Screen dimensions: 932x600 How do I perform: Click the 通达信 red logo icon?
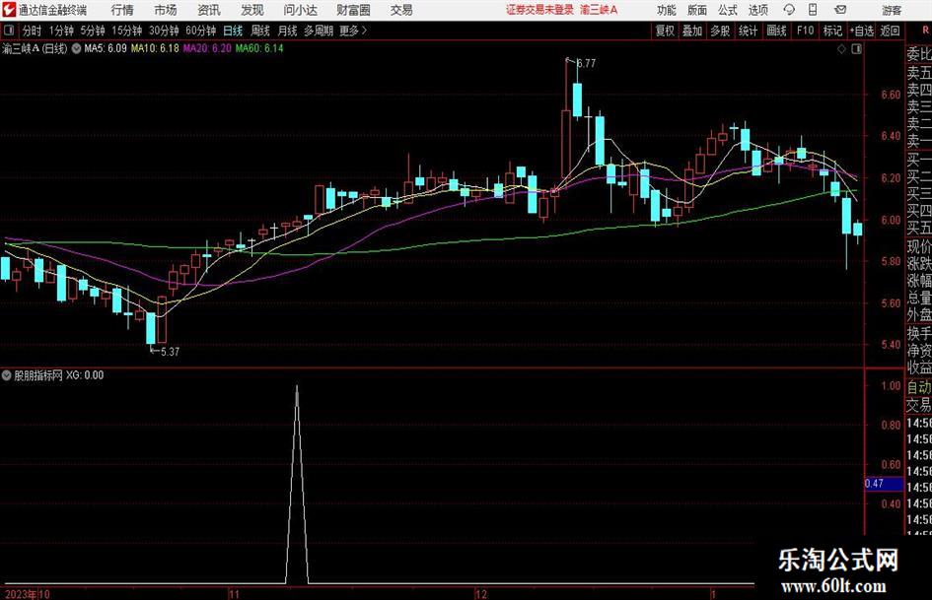(x=9, y=10)
